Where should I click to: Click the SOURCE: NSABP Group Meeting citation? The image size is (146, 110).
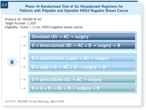pyautogui.click(x=35, y=101)
